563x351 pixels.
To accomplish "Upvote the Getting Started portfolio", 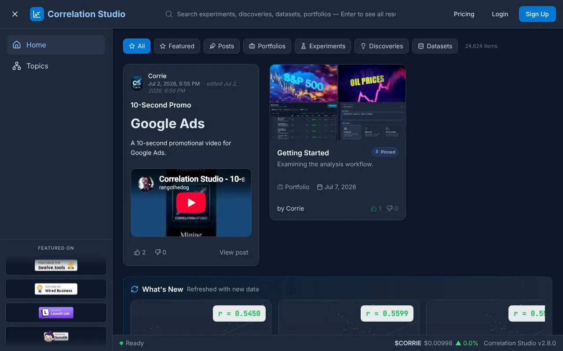I will point(376,208).
